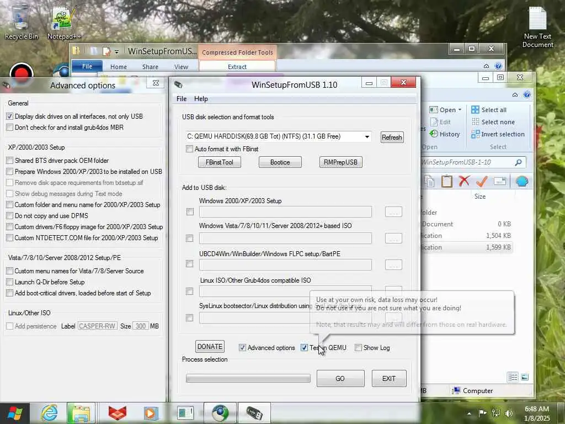565x424 pixels.
Task: Switch to Explorer View tab
Action: click(x=181, y=67)
